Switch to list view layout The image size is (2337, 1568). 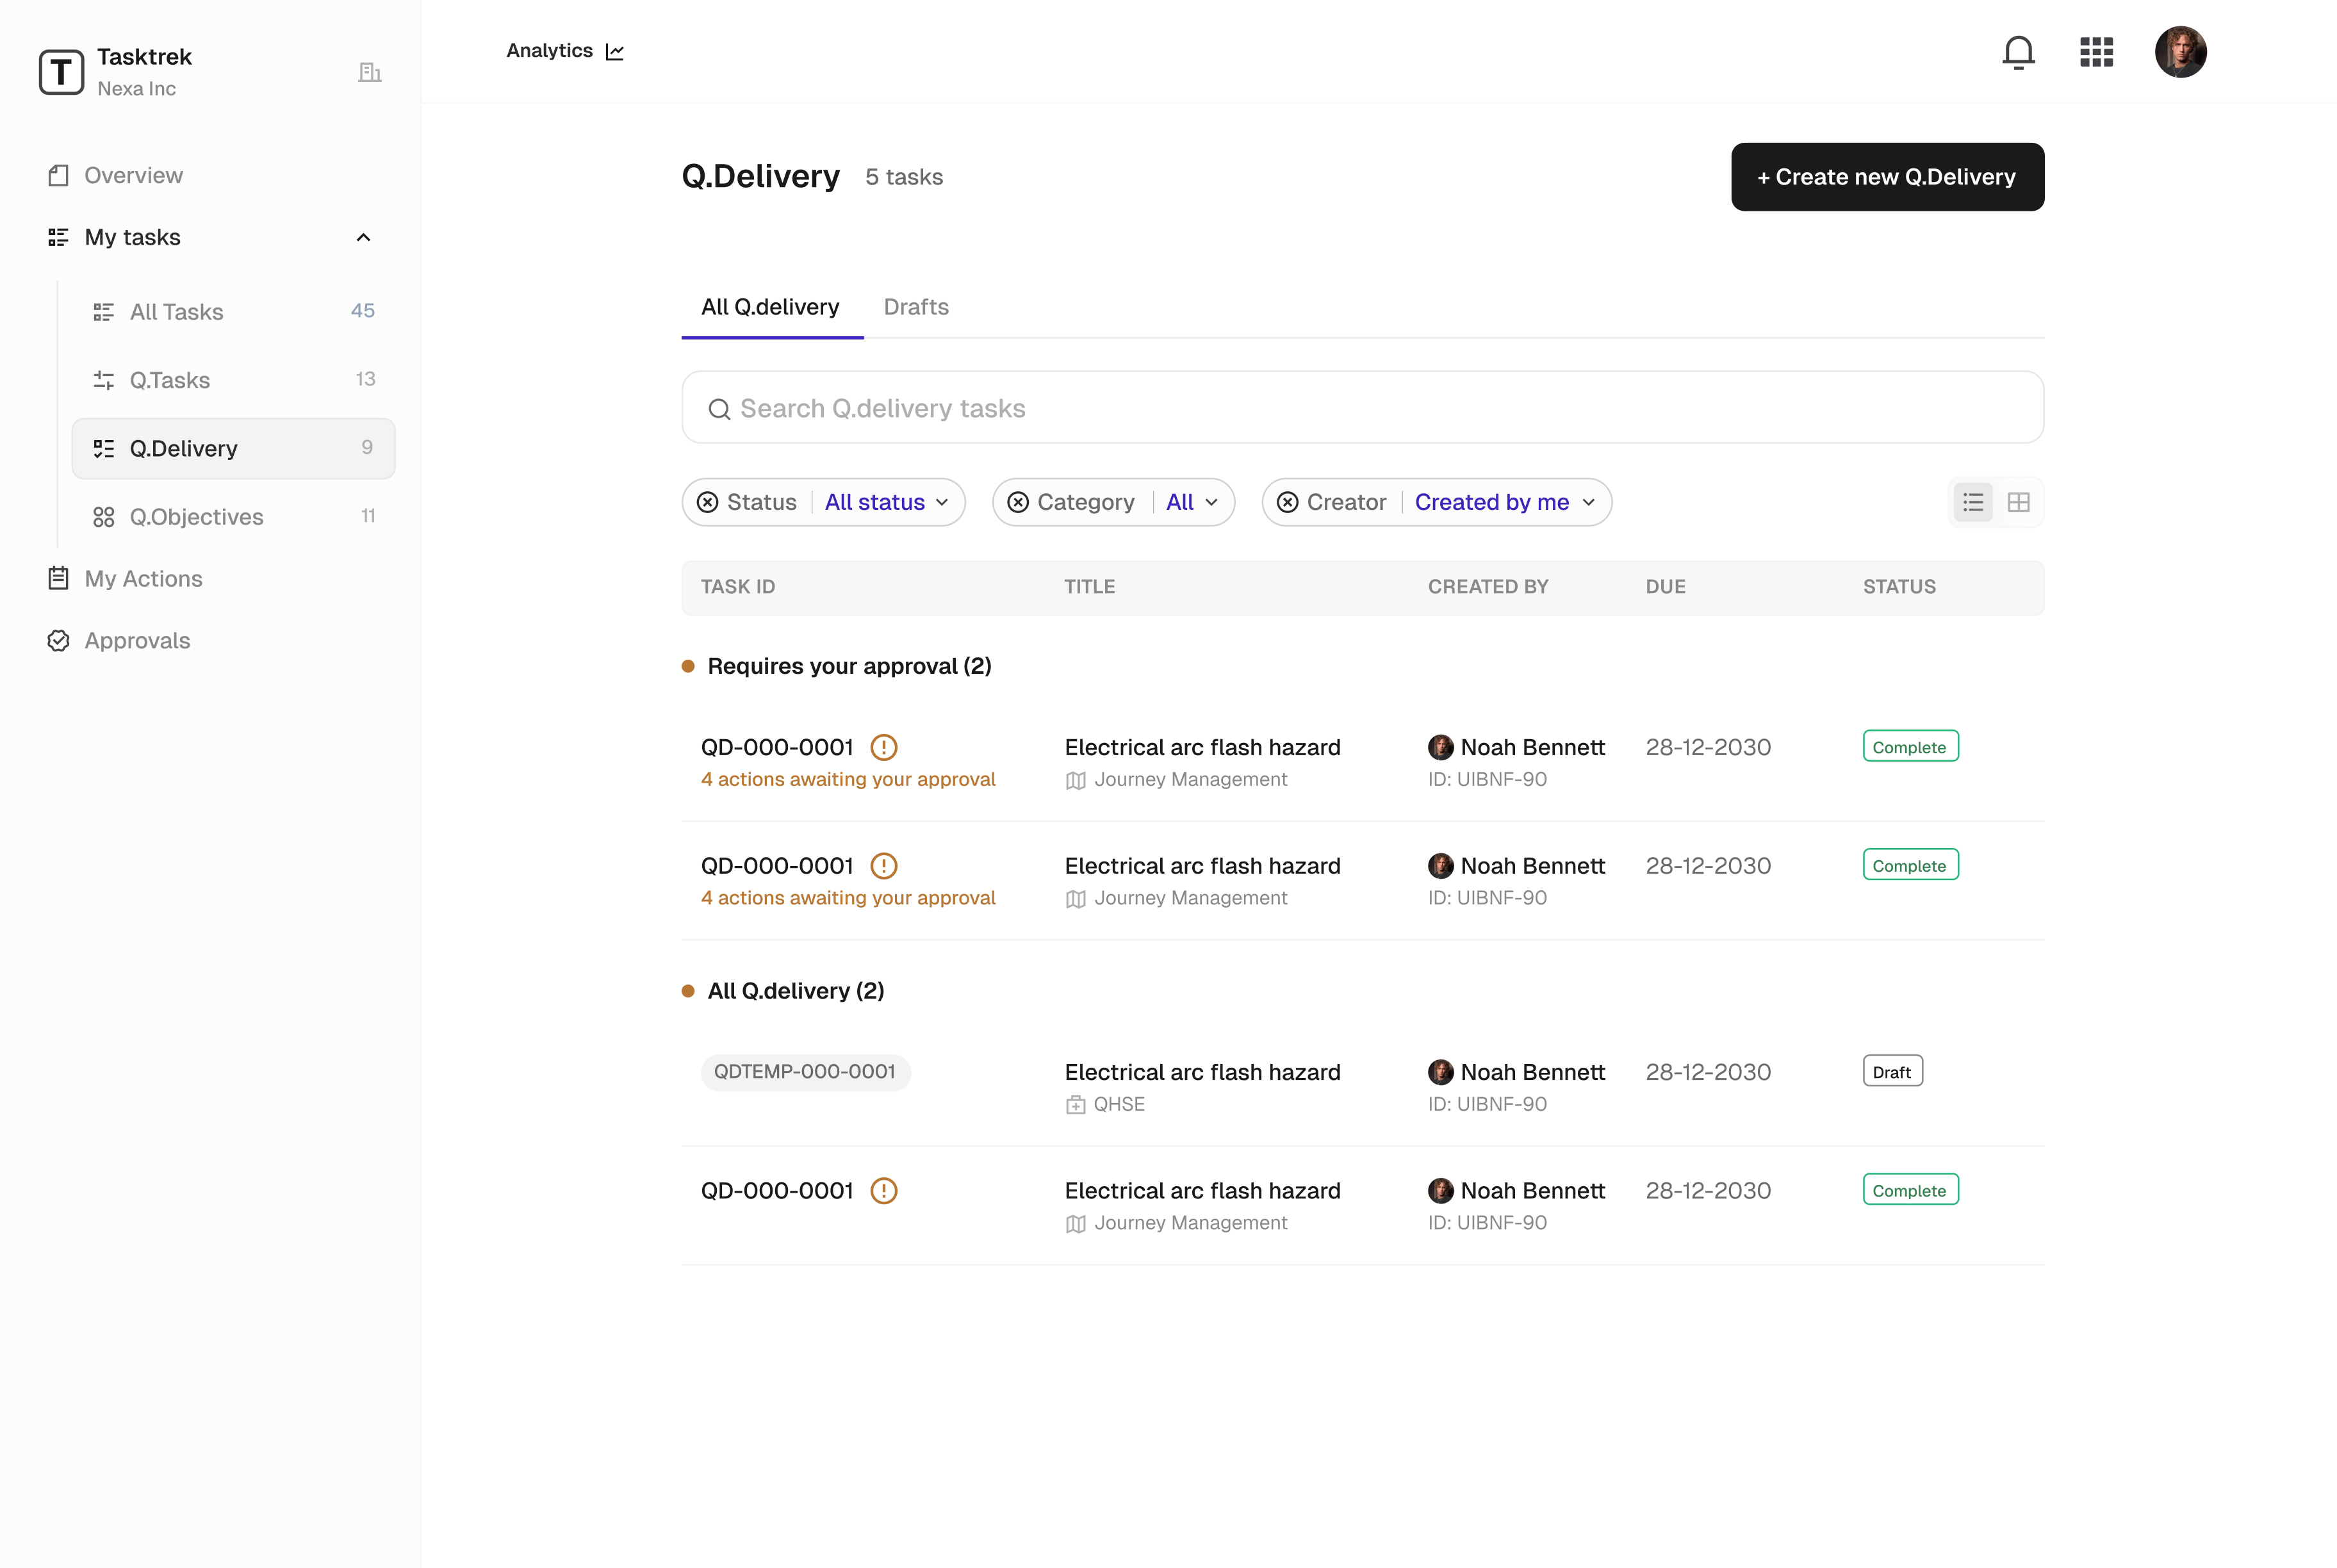click(x=1973, y=502)
